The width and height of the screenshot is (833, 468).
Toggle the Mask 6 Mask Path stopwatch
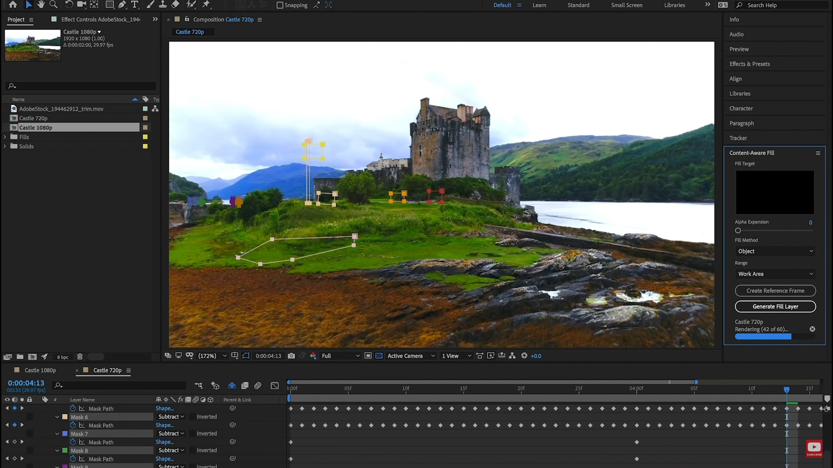click(x=73, y=425)
